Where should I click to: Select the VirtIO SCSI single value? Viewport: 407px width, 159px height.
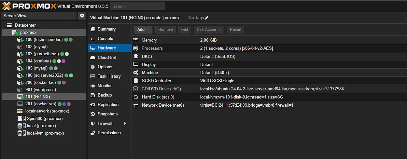217,81
